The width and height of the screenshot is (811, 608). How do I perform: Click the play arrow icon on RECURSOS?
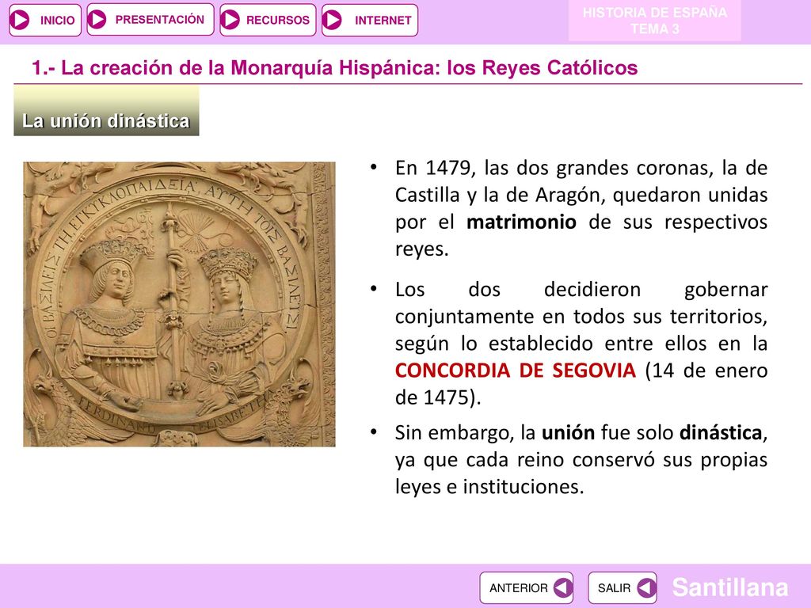230,20
